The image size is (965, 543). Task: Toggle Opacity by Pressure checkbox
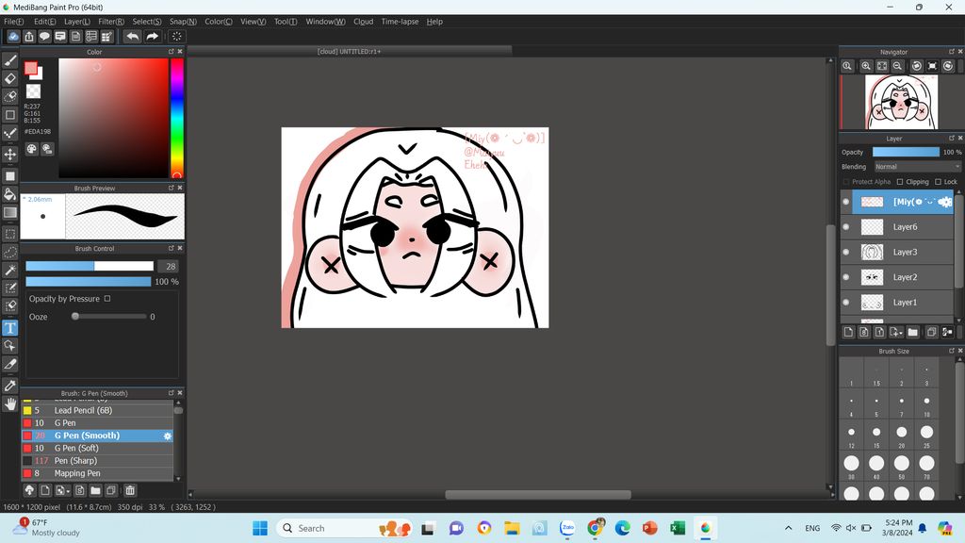(x=107, y=299)
